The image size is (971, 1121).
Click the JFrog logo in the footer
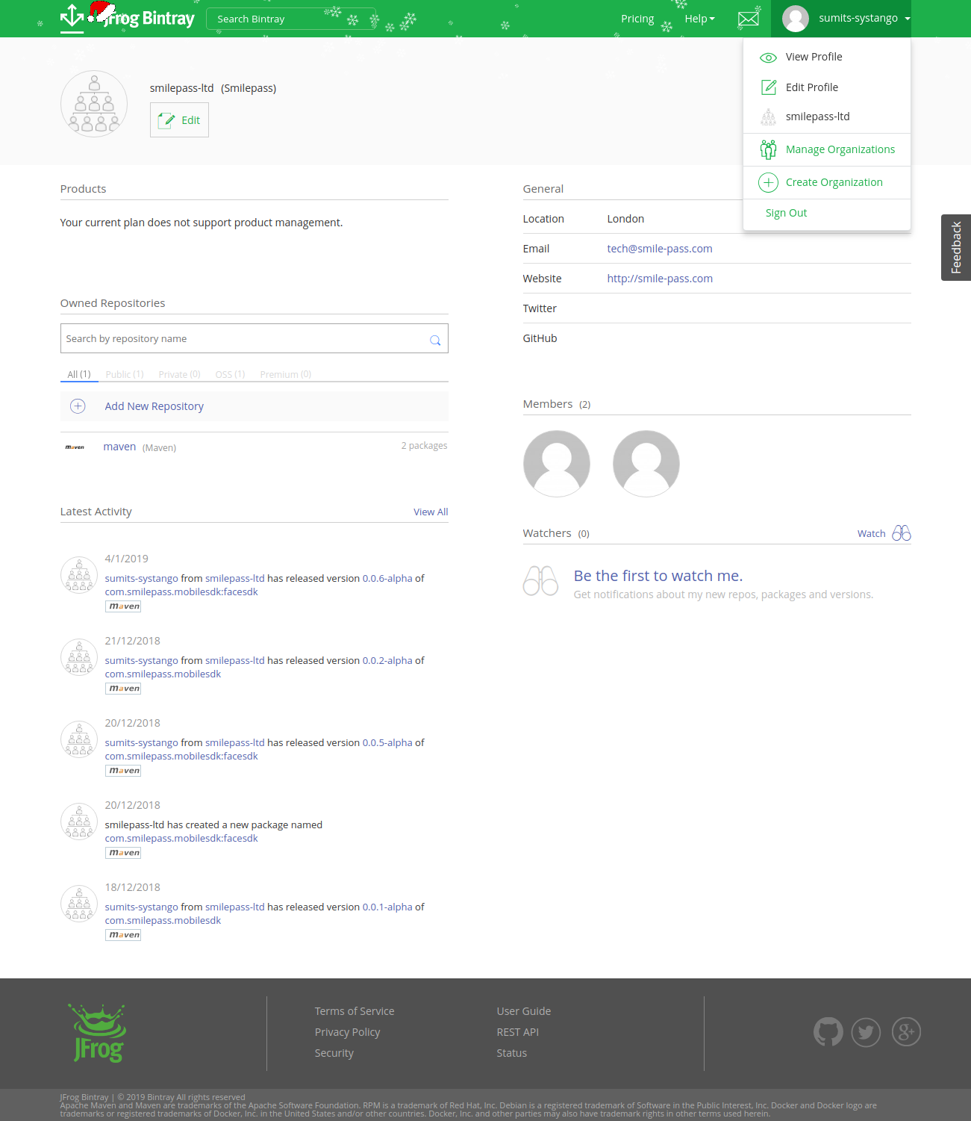98,1033
